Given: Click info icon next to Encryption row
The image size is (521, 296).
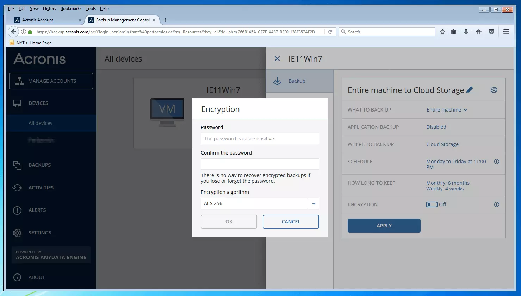Looking at the screenshot, I should [x=497, y=204].
